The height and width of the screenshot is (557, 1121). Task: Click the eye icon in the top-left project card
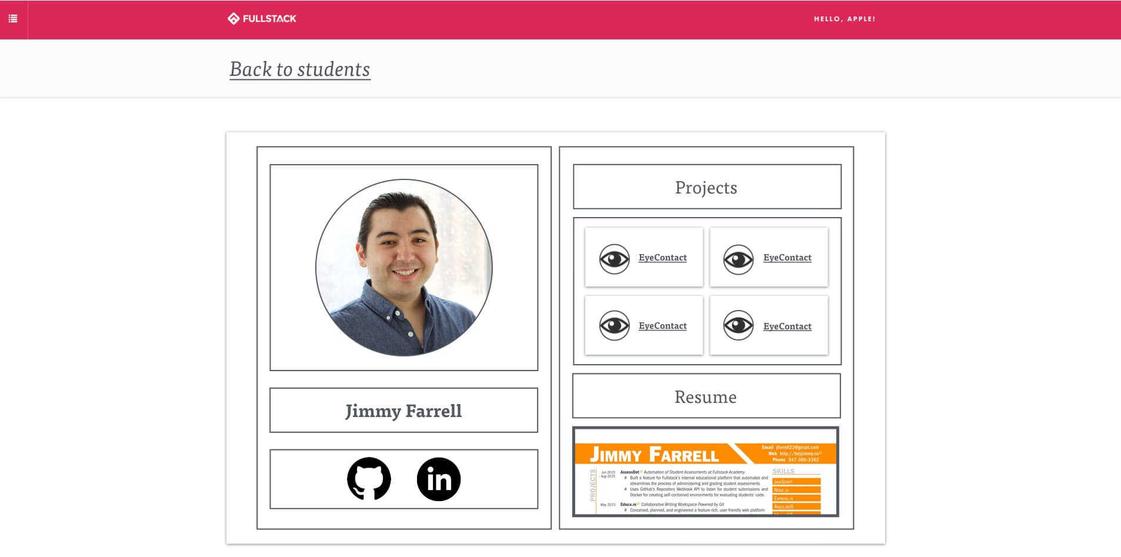[x=614, y=259]
